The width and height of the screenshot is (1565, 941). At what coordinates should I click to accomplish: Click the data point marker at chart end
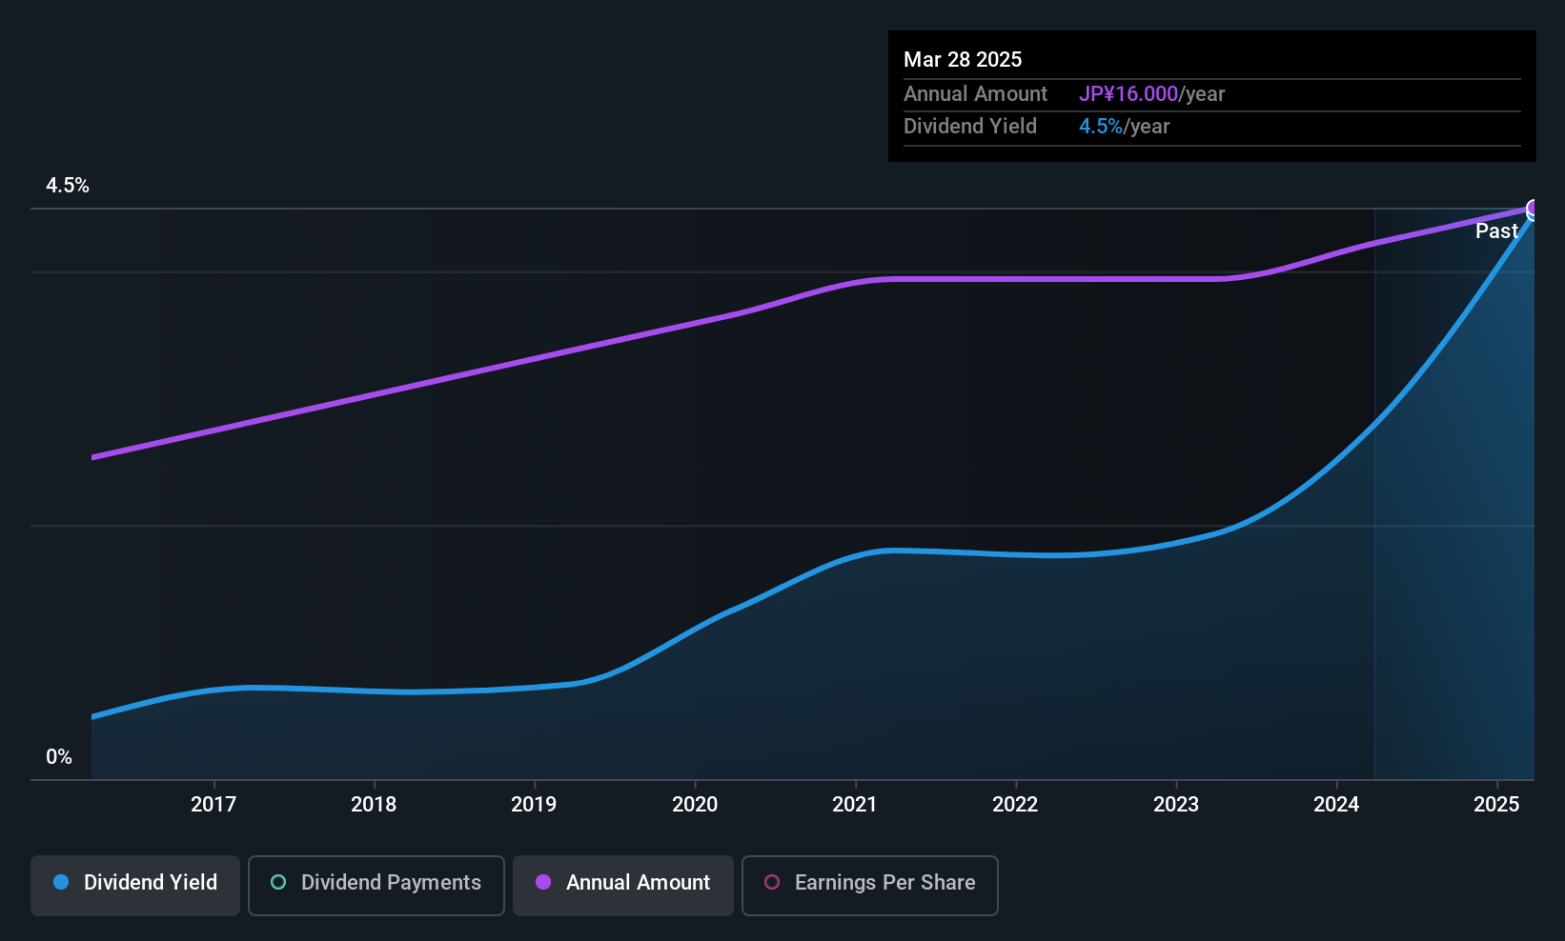1534,210
